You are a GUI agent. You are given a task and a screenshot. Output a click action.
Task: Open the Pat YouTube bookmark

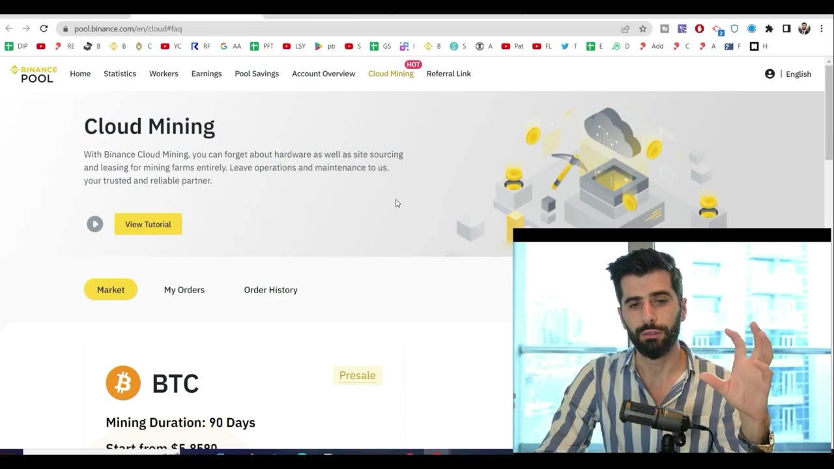tap(512, 46)
